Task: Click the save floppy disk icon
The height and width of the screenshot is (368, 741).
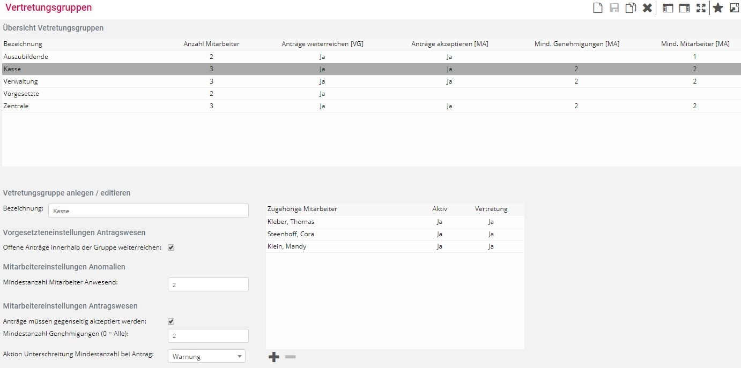Action: (x=614, y=8)
